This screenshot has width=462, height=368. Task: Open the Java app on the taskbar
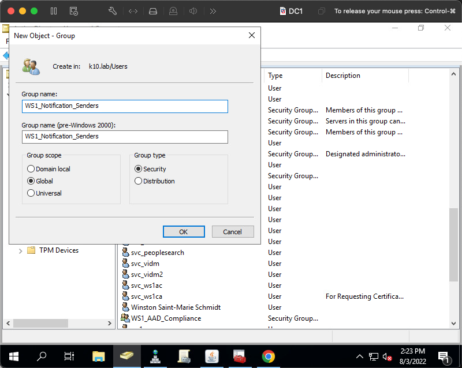212,356
